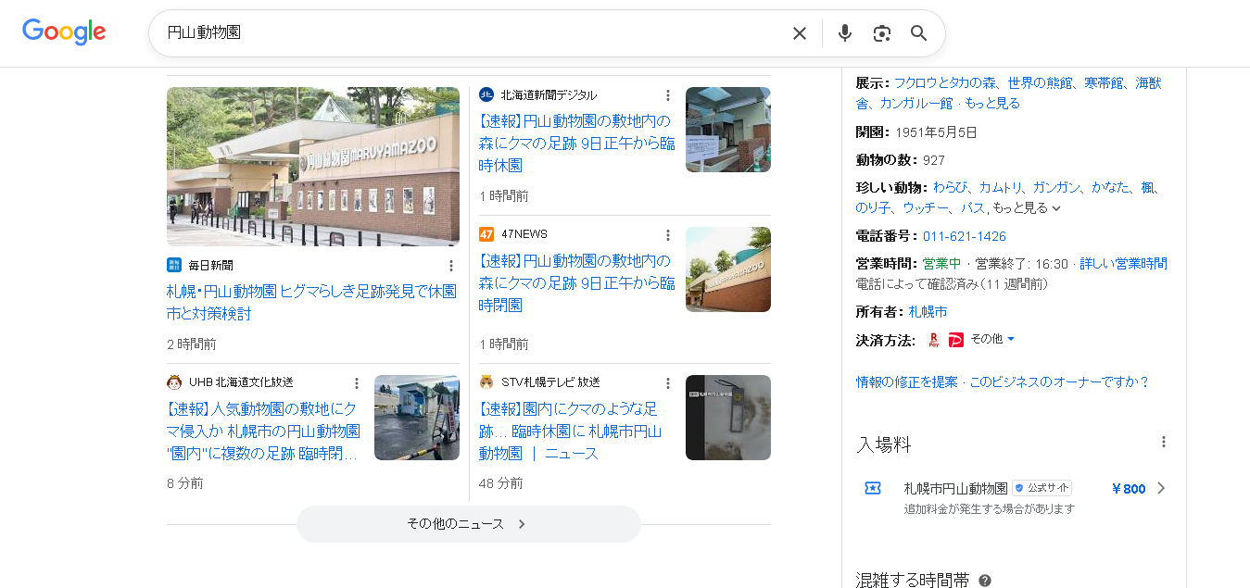Open 詳しい営業時間 link
1250x588 pixels.
click(x=1123, y=264)
